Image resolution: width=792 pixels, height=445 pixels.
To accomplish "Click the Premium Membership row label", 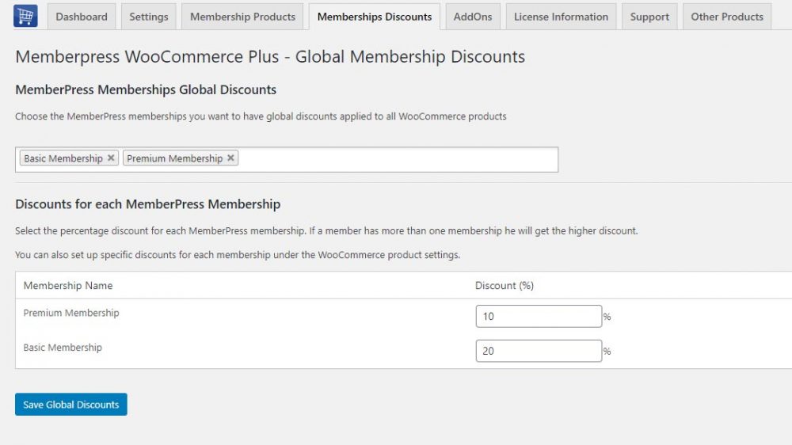I will [x=71, y=313].
